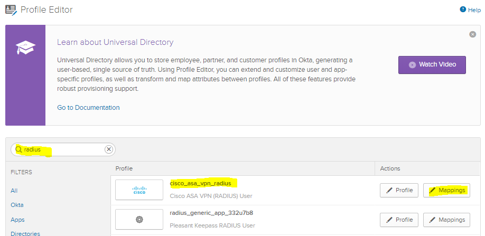The height and width of the screenshot is (236, 485).
Task: Open the Go to Documentation link
Action: point(88,108)
